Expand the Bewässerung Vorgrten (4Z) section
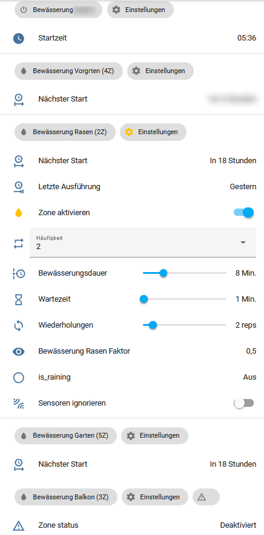264x535 pixels. 68,71
